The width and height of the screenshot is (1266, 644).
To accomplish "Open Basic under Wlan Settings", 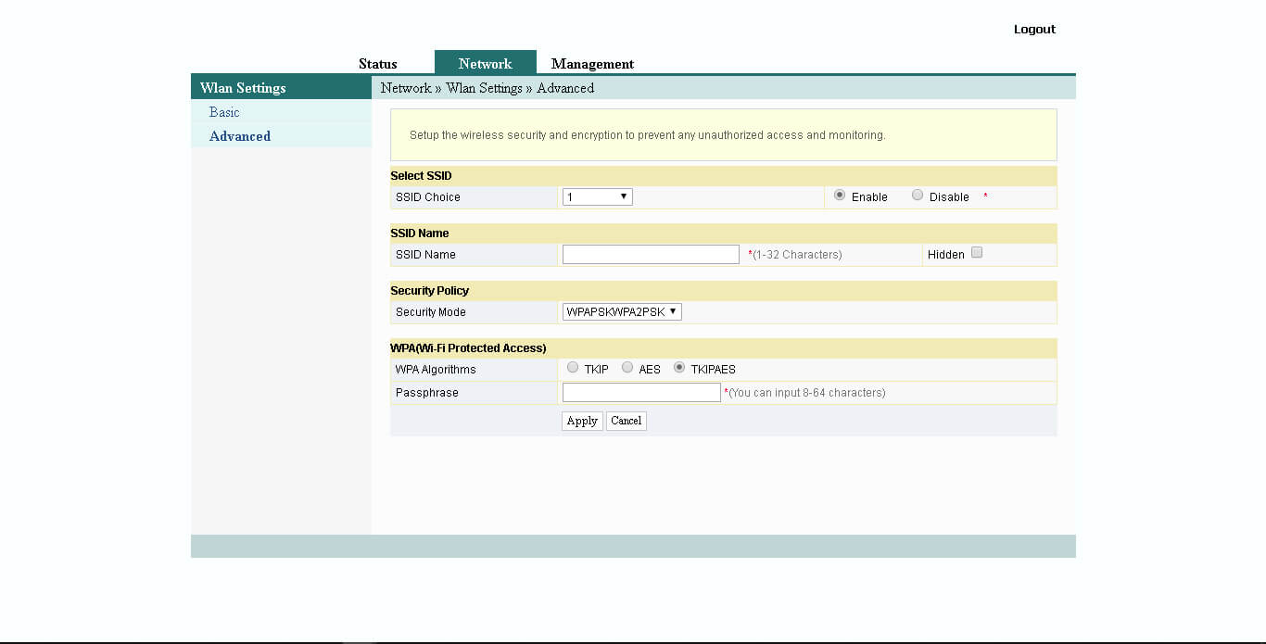I will [x=224, y=112].
